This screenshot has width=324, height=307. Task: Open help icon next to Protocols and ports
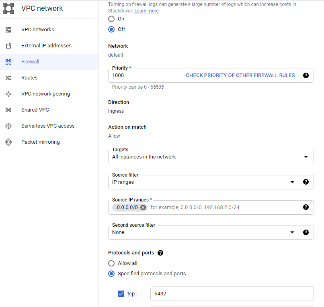point(160,253)
